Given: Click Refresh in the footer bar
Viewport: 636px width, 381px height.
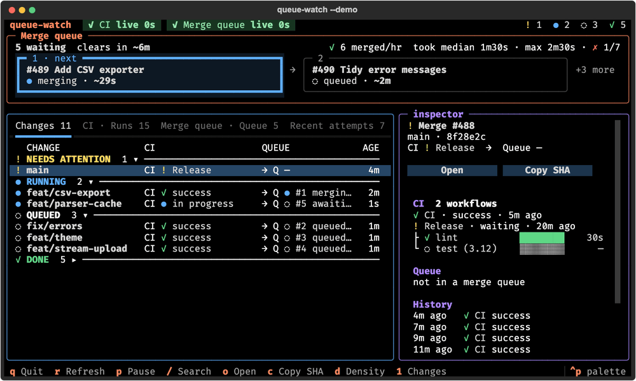Looking at the screenshot, I should 79,371.
